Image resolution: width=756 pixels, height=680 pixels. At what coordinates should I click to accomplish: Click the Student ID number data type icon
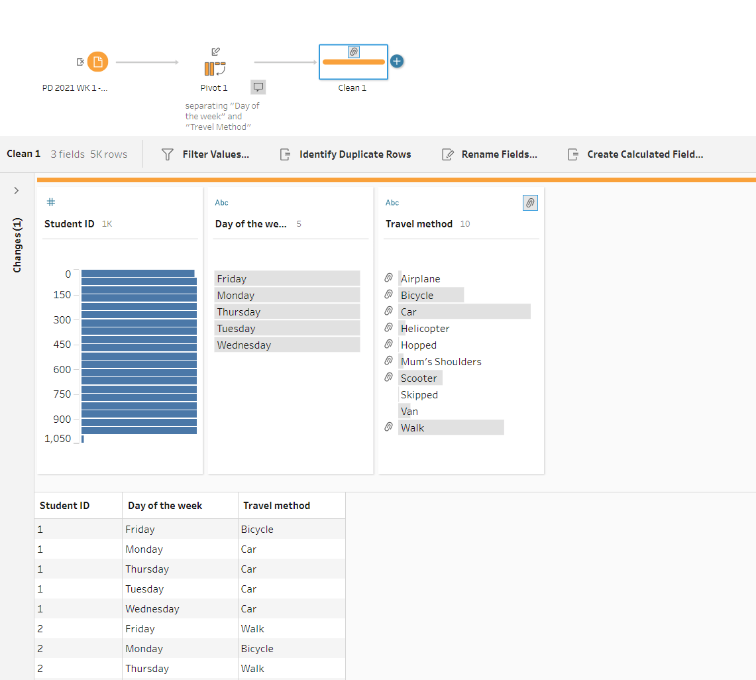(51, 203)
